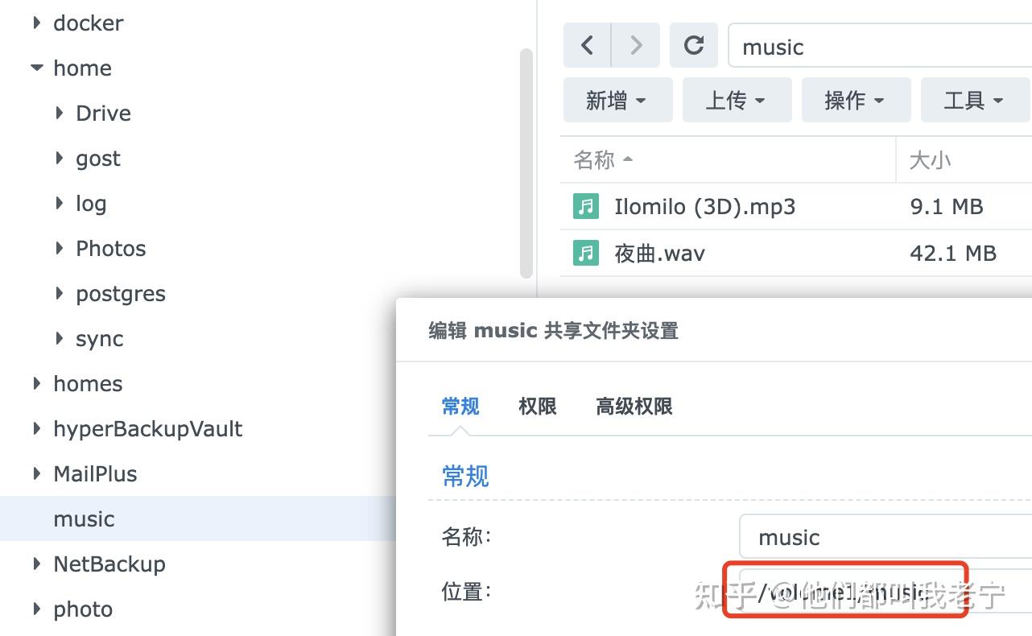1032x636 pixels.
Task: Click the audio file icon beside 夜曲.wav
Action: coord(586,253)
